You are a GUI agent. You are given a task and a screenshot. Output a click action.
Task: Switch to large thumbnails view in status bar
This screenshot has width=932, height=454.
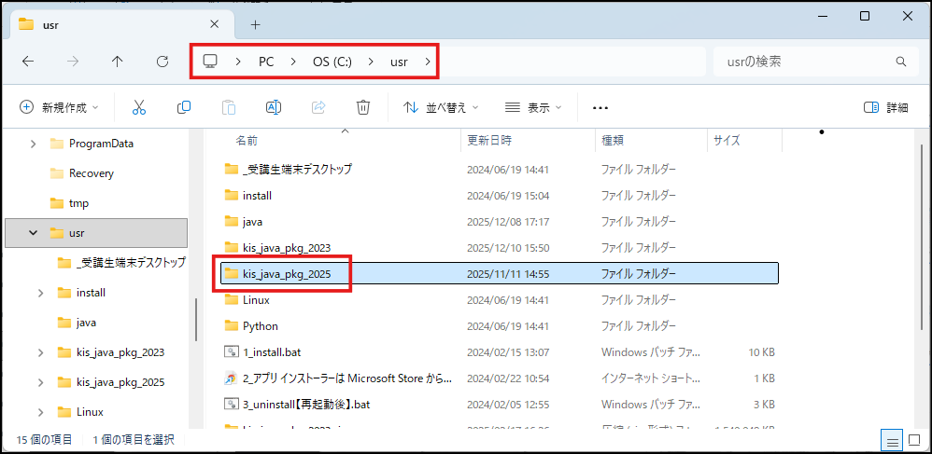pyautogui.click(x=914, y=440)
